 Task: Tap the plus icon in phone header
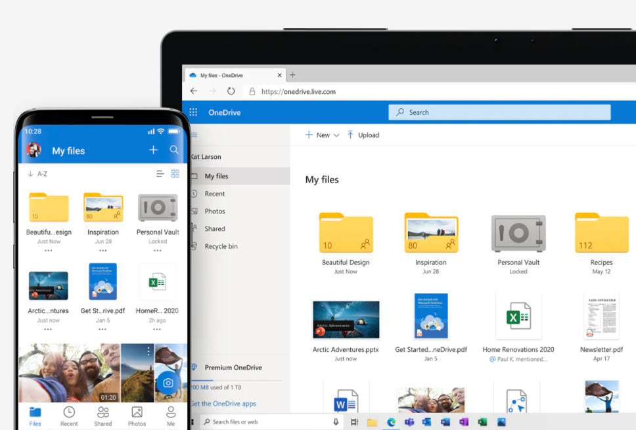[153, 150]
